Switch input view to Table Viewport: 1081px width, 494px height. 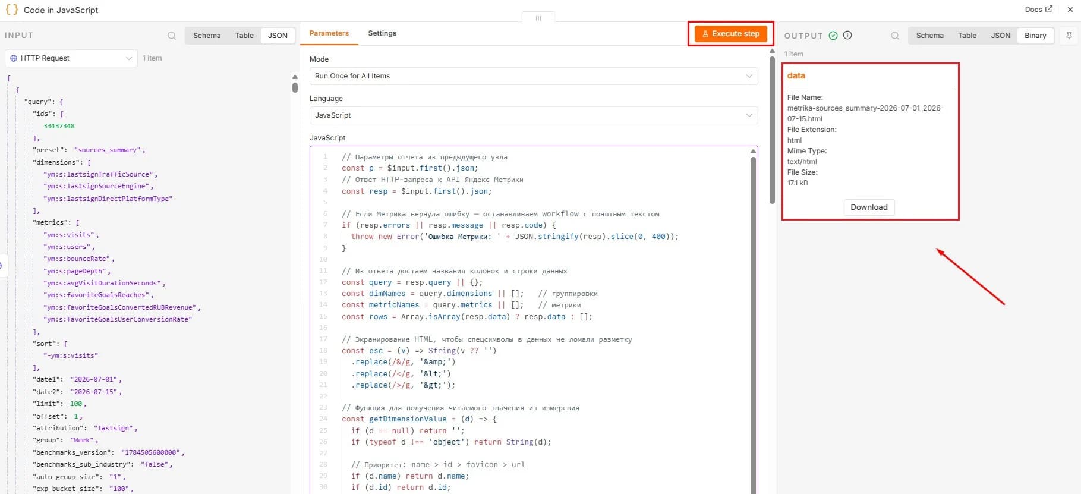pyautogui.click(x=244, y=36)
